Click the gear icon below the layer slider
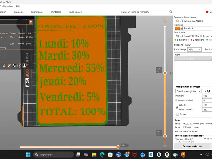212x159 pixels. tap(165, 147)
